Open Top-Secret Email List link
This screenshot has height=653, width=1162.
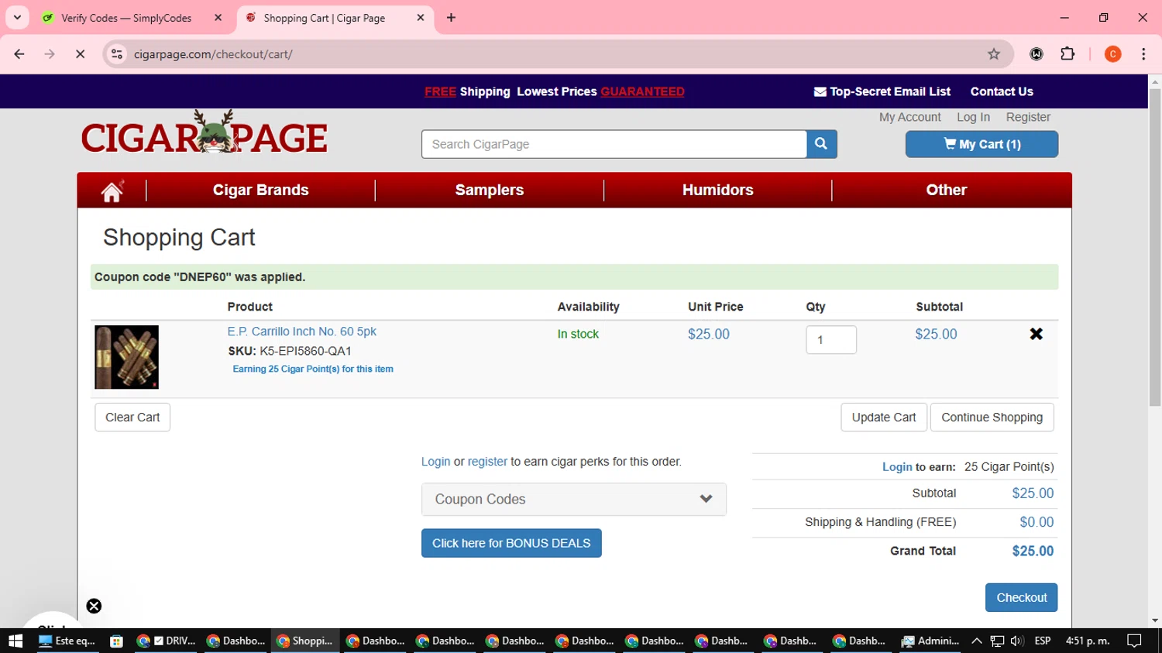click(882, 91)
